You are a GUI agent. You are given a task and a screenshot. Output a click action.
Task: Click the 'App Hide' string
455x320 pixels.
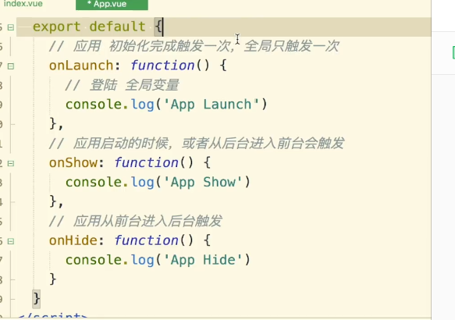tap(203, 260)
